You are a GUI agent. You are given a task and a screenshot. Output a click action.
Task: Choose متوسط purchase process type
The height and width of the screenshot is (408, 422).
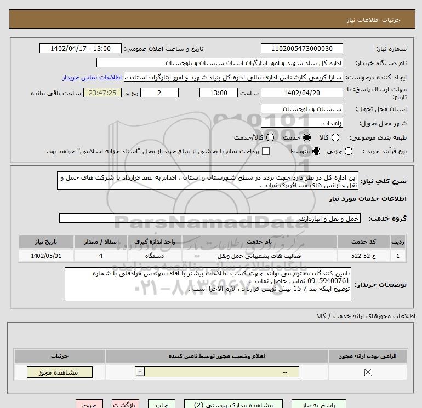pyautogui.click(x=316, y=151)
